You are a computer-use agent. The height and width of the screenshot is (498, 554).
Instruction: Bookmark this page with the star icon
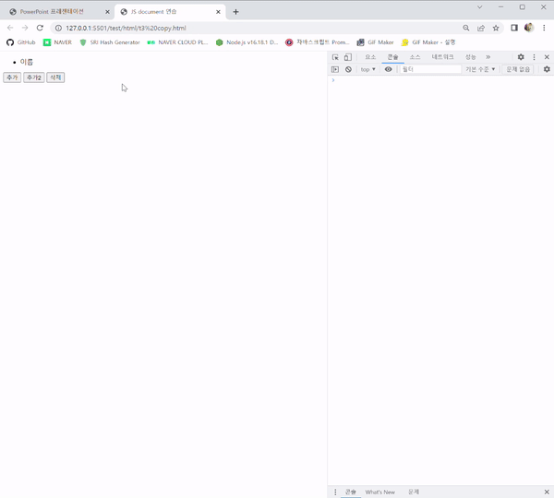[x=496, y=28]
